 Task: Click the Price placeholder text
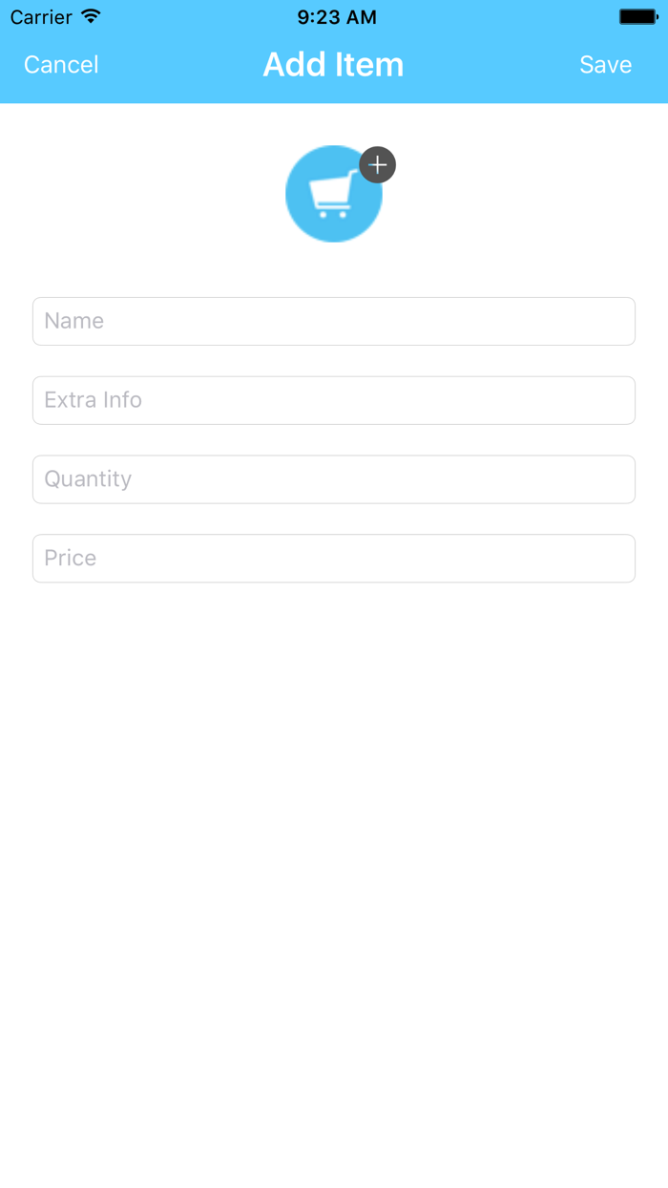coord(70,558)
